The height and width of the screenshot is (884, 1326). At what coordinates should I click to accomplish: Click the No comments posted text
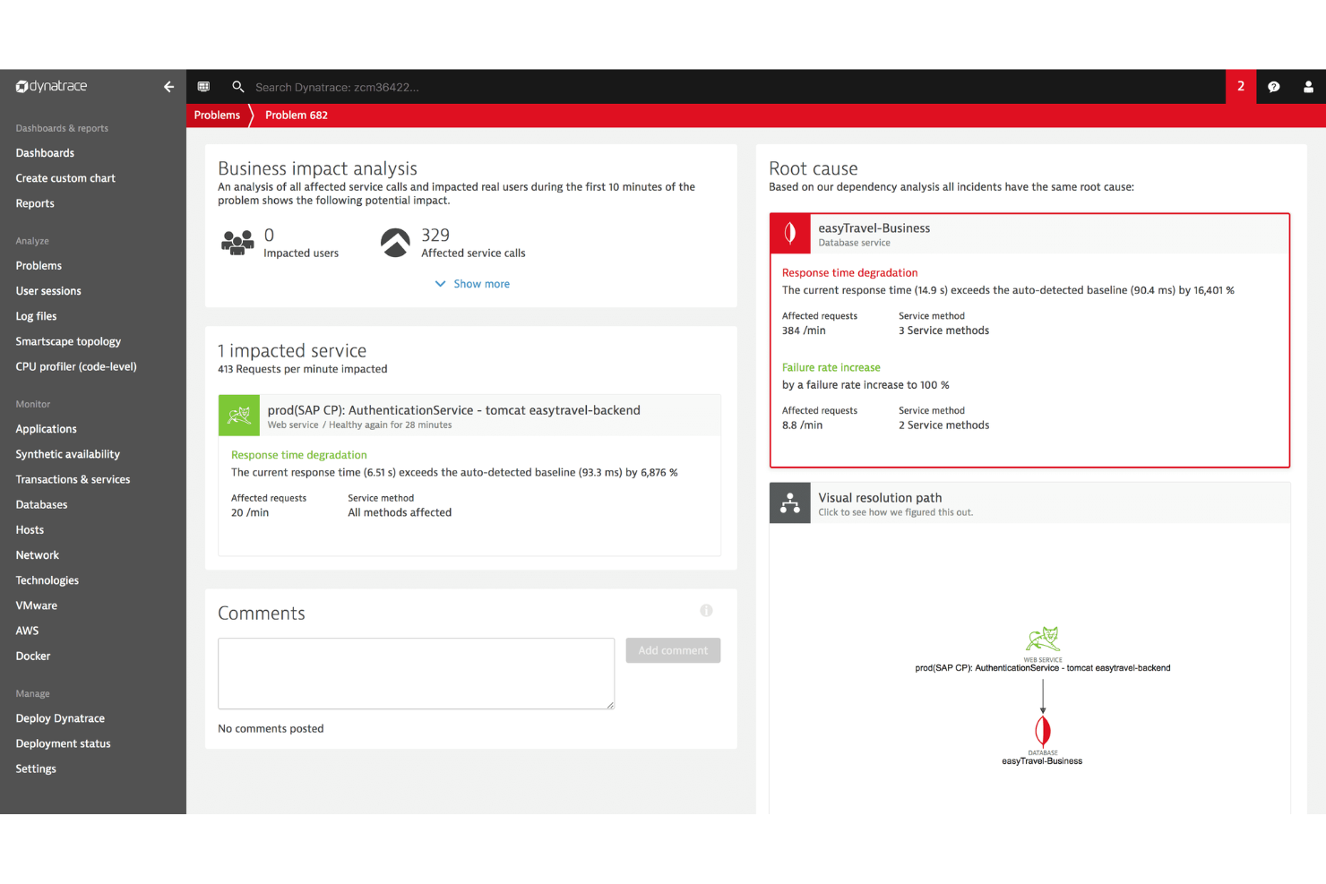[271, 729]
